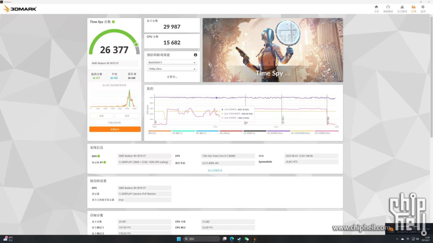Open Microsoft Edge from the taskbar
This screenshot has width=433, height=243.
point(232,239)
